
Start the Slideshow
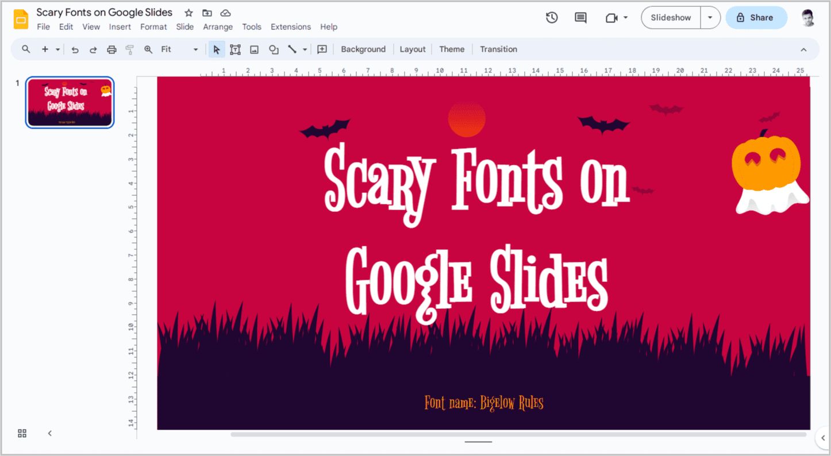pyautogui.click(x=671, y=18)
